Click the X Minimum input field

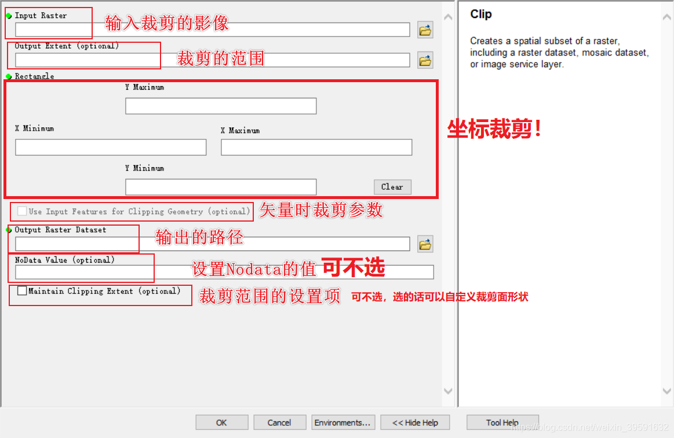click(x=111, y=147)
